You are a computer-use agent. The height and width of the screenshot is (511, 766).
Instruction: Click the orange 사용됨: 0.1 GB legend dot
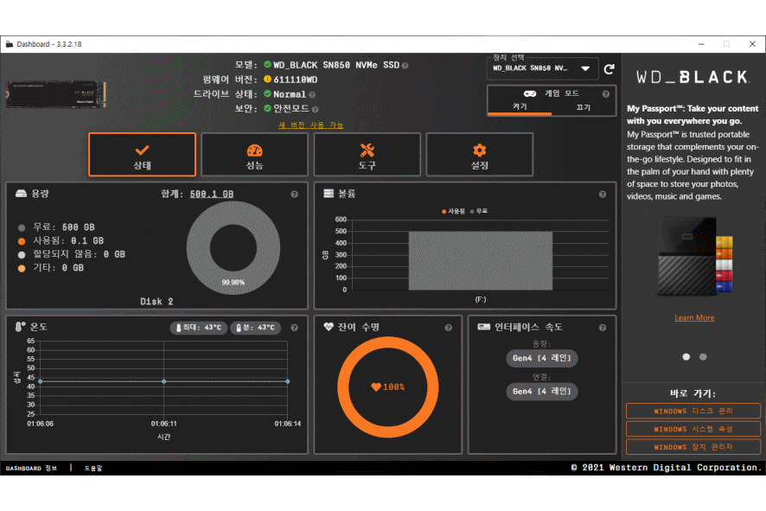click(x=22, y=241)
